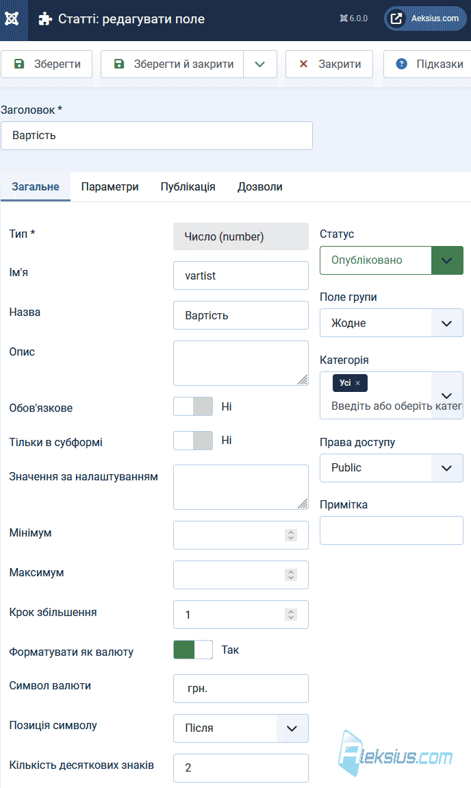Click Закрити with the red X

point(329,64)
